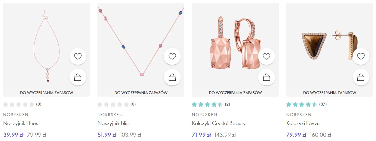This screenshot has width=376, height=141.
Task: Open the Naszyjnik Bliss product link
Action: pyautogui.click(x=114, y=123)
